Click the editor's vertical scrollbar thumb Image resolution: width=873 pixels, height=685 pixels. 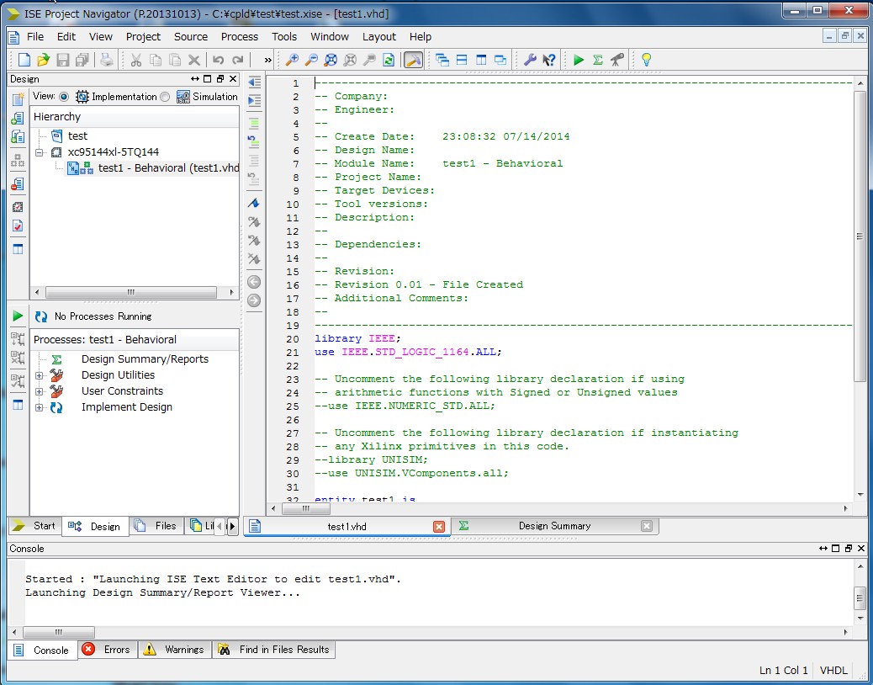860,236
